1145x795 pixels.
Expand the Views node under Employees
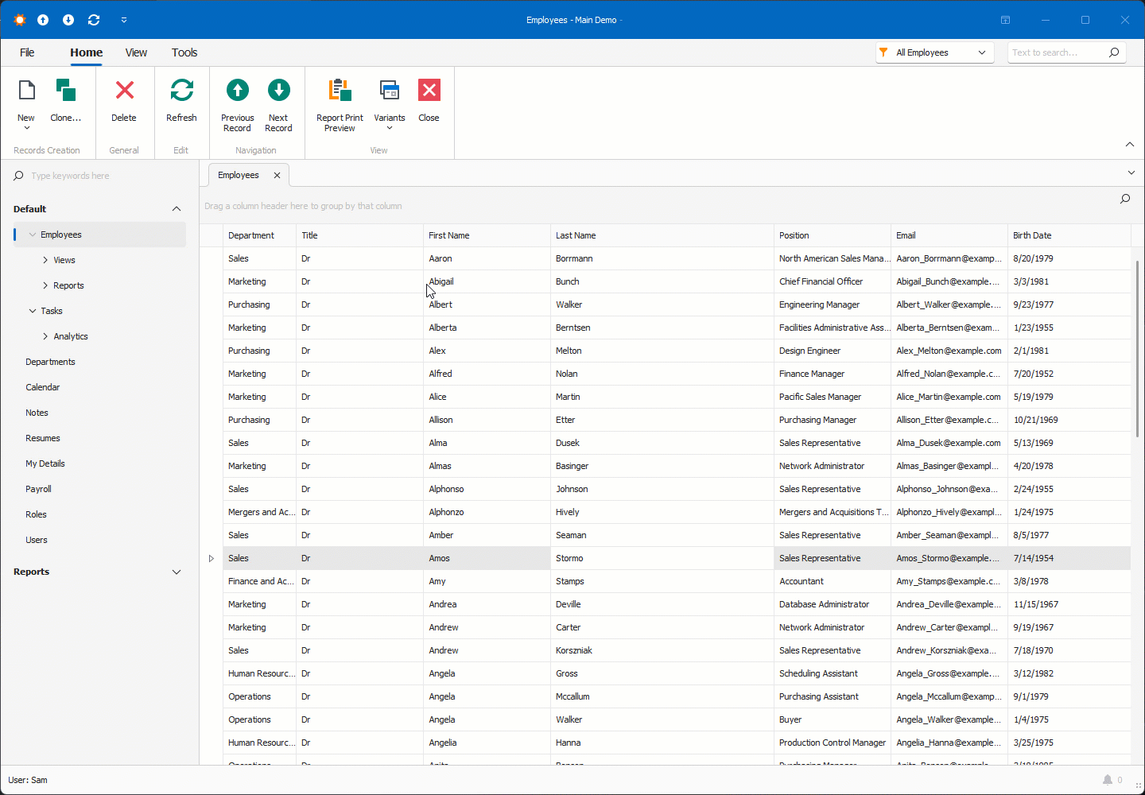tap(45, 260)
